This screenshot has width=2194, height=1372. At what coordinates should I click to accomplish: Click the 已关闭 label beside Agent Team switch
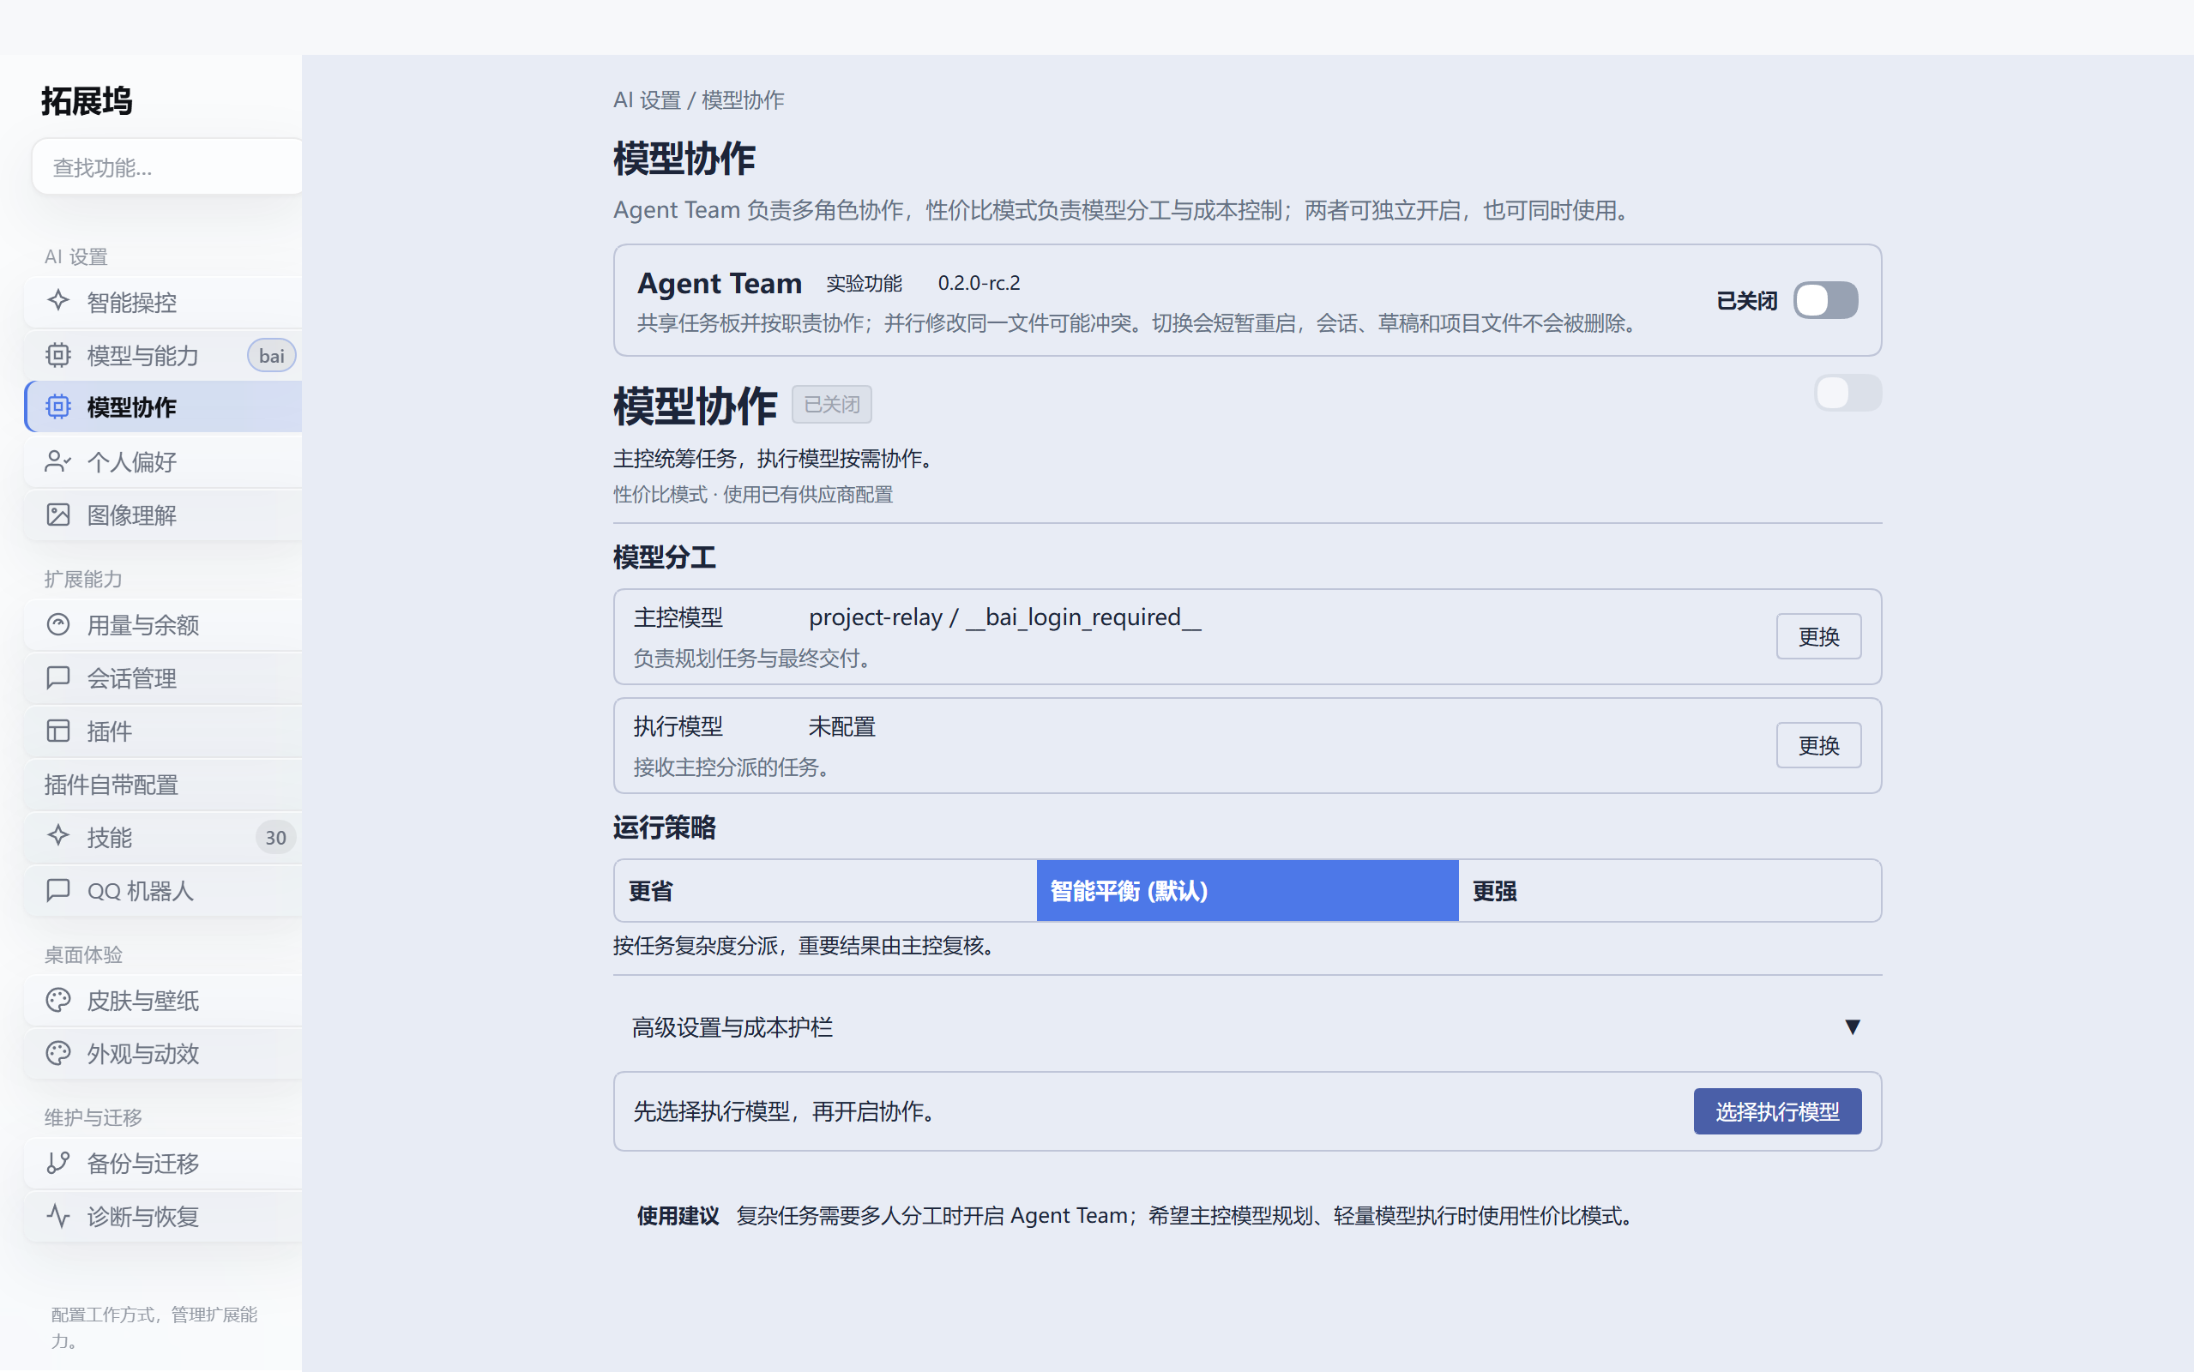pos(1746,300)
